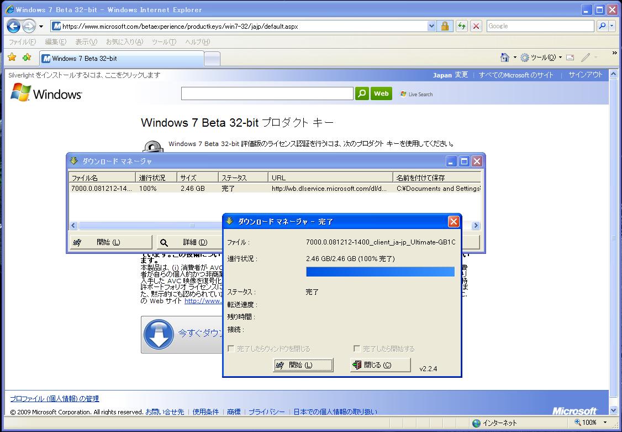622x432 pixels.
Task: Click the Silverlight install notice link
Action: (85, 75)
